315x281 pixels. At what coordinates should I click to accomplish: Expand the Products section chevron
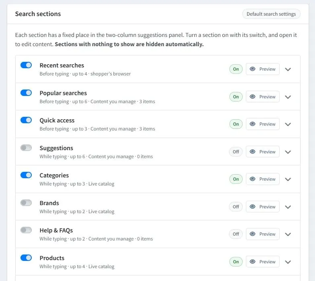coord(288,262)
